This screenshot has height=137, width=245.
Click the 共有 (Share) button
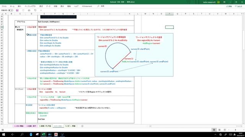click(x=229, y=6)
